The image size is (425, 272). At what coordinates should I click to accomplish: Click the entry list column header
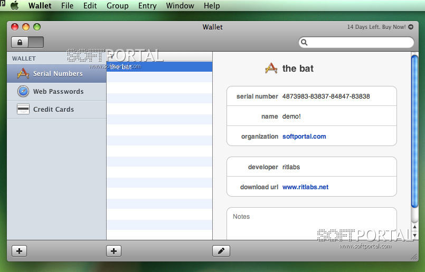coord(159,56)
